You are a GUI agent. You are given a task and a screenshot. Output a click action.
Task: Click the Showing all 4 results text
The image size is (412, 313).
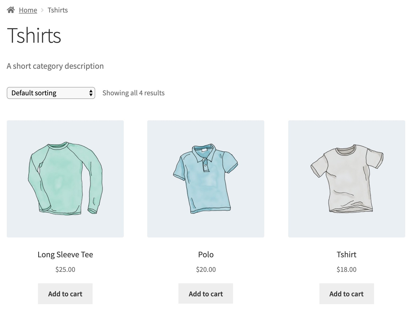(133, 93)
